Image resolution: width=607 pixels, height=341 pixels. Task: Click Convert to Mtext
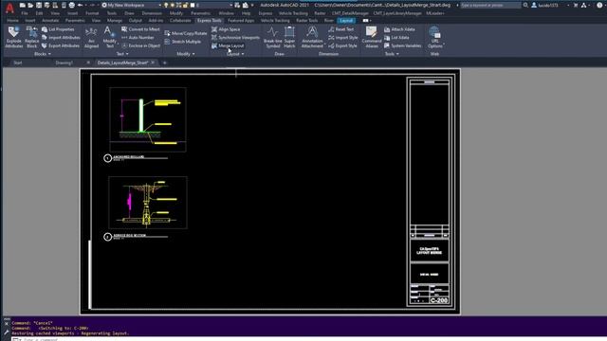[140, 29]
